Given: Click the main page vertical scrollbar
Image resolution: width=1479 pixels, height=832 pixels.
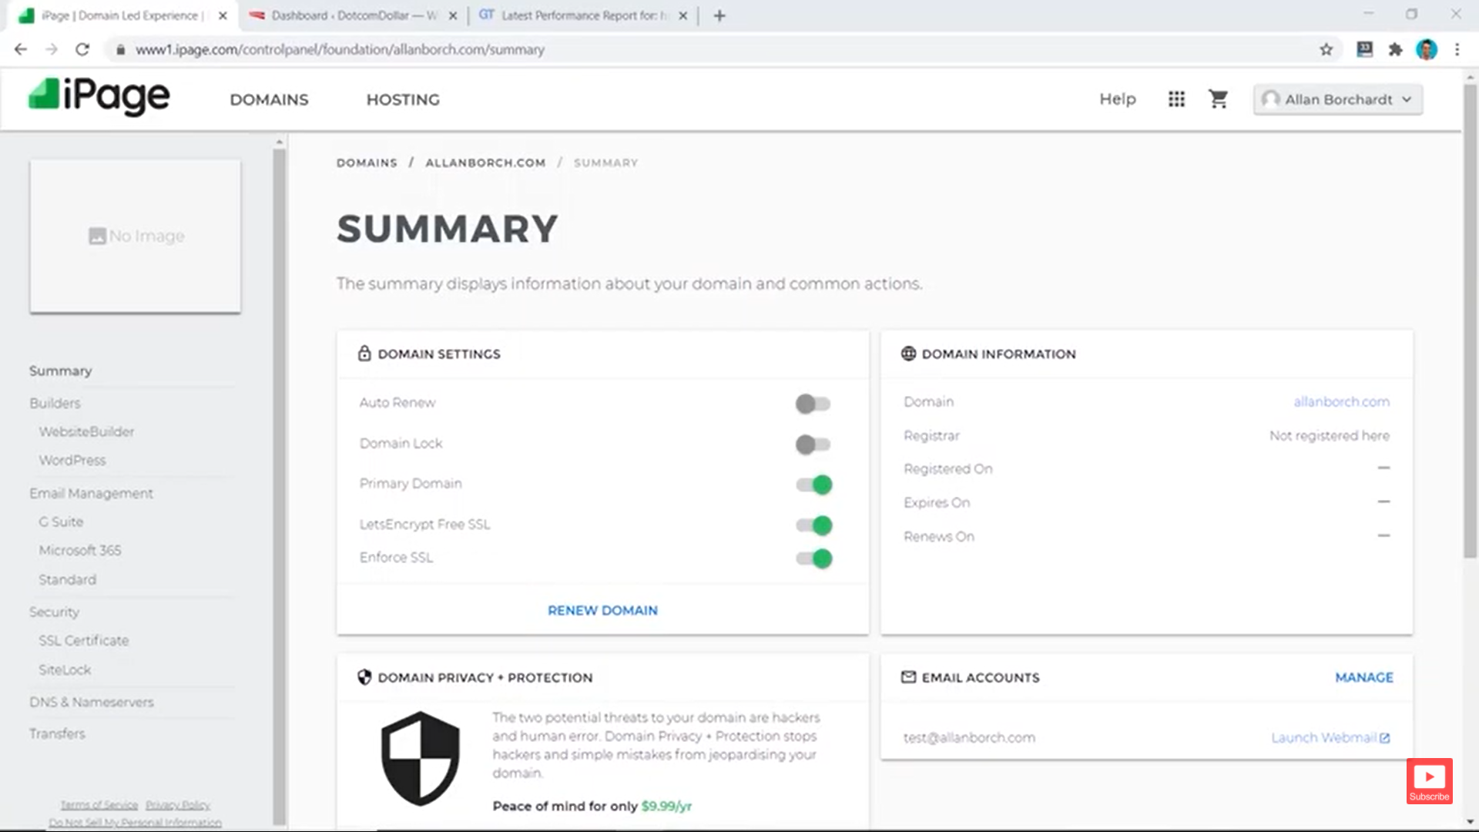Looking at the screenshot, I should tap(1470, 320).
